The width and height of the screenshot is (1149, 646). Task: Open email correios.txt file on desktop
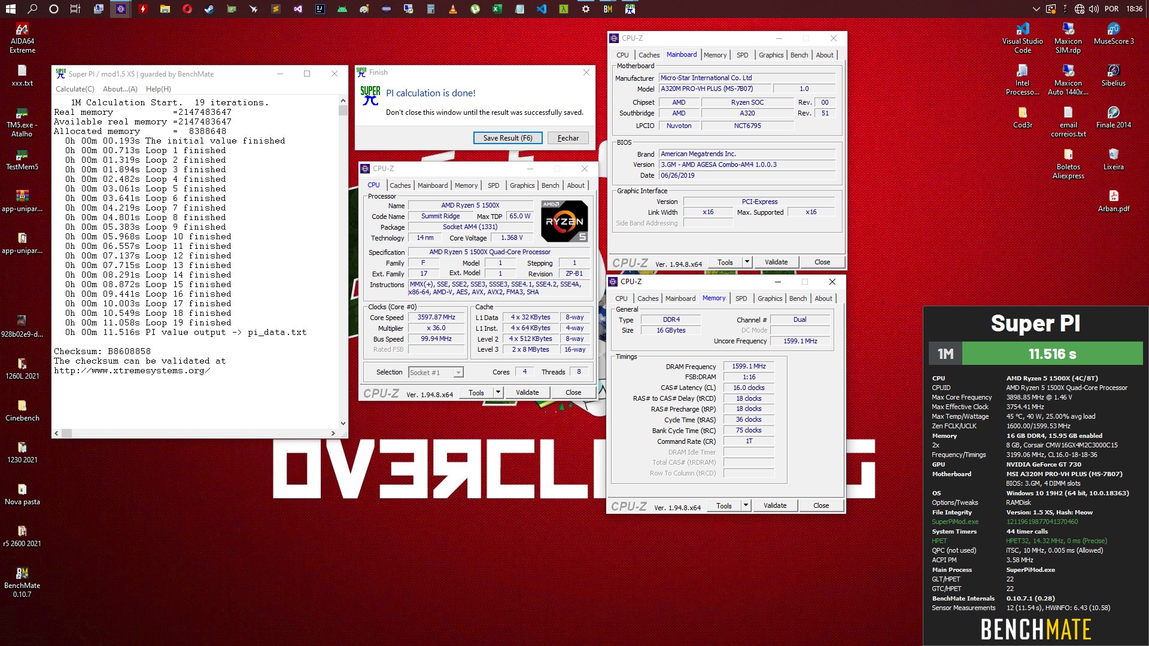pos(1068,121)
